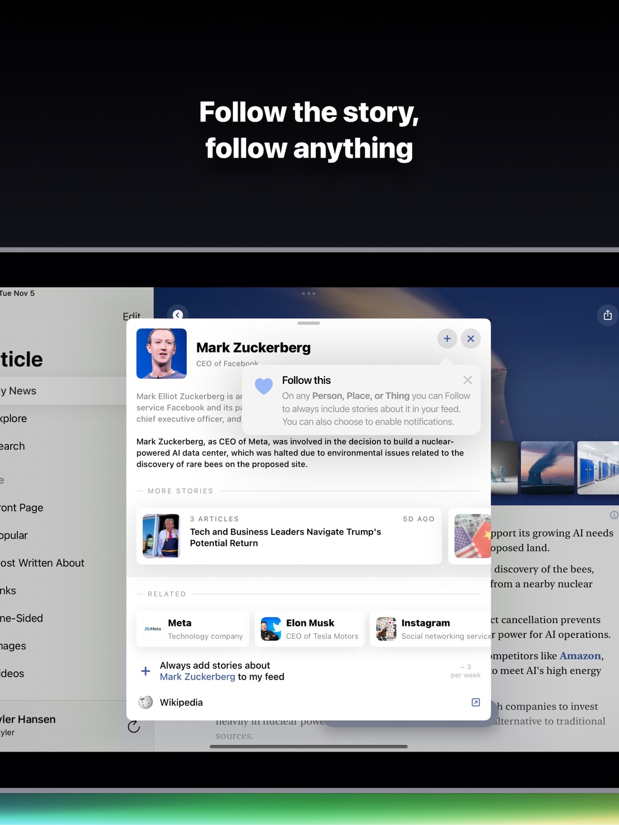Open the Trump apron story thumbnail
This screenshot has width=619, height=825.
161,536
